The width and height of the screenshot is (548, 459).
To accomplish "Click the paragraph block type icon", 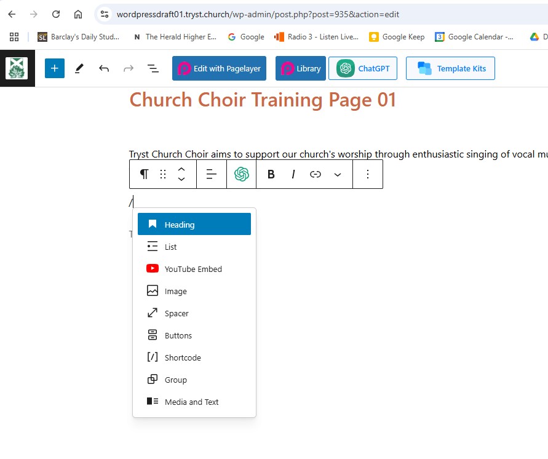I will tap(144, 174).
